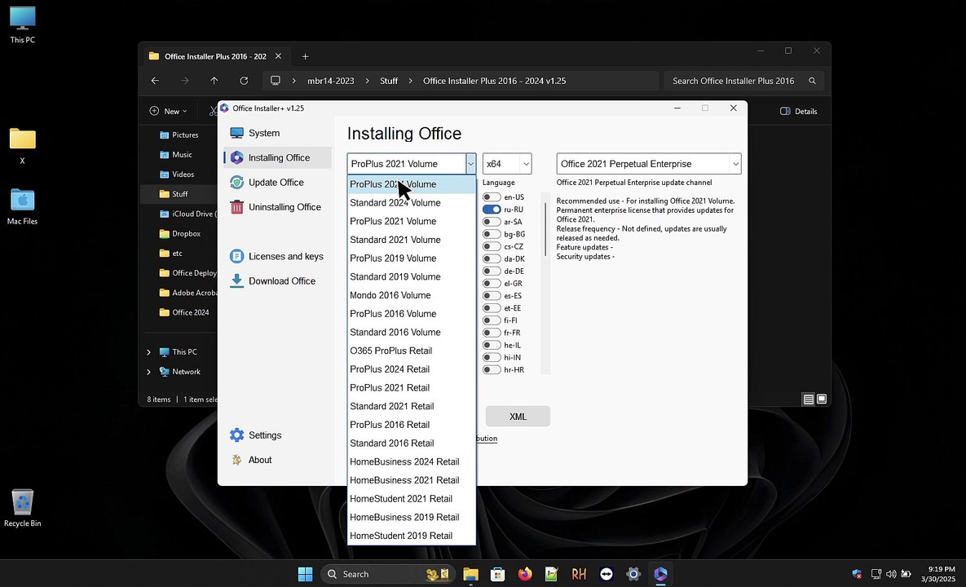Choose ProPlus 2019 Volume from list
This screenshot has height=587, width=966.
pyautogui.click(x=412, y=258)
